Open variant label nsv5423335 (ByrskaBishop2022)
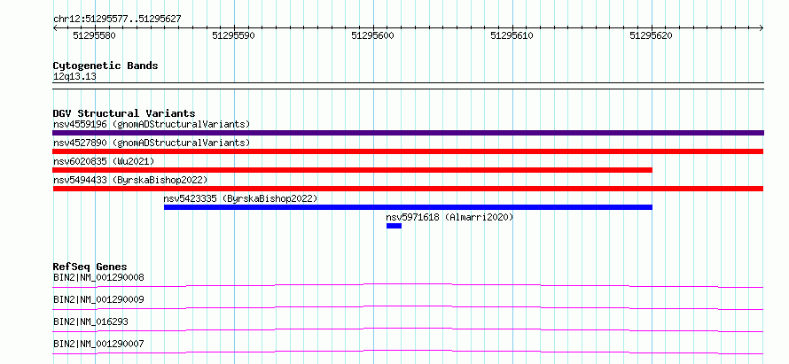 (x=240, y=198)
